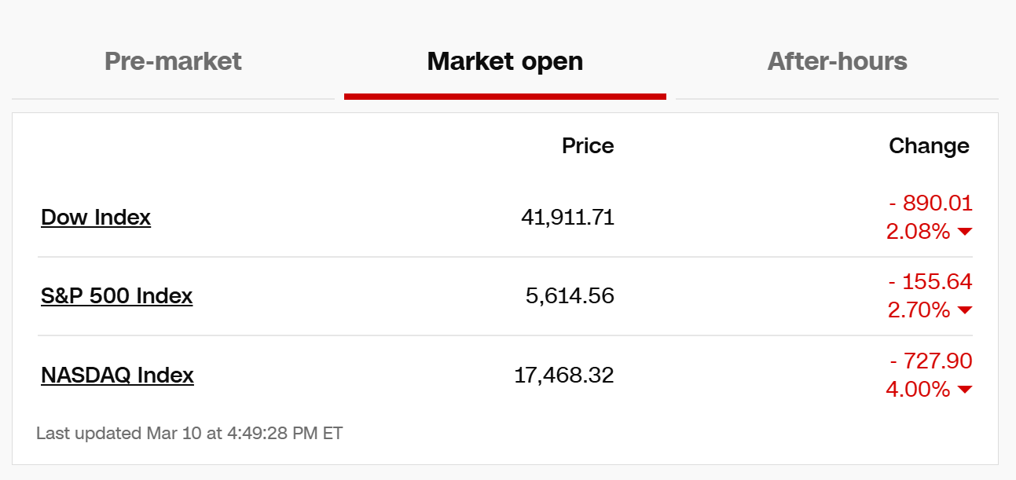The image size is (1016, 480).
Task: Click the Dow price 41,911.71
Action: tap(567, 217)
